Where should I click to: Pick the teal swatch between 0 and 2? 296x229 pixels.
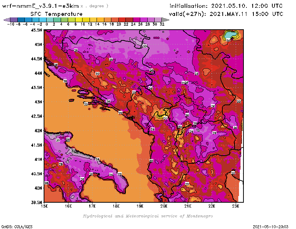50,20
